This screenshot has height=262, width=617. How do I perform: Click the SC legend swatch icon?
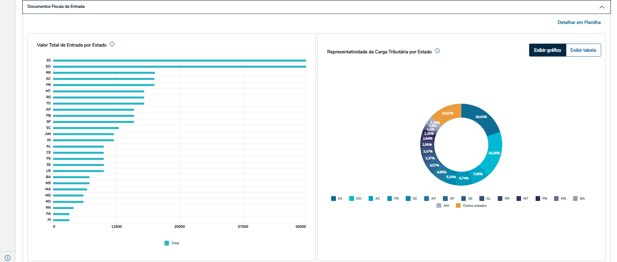(x=408, y=198)
